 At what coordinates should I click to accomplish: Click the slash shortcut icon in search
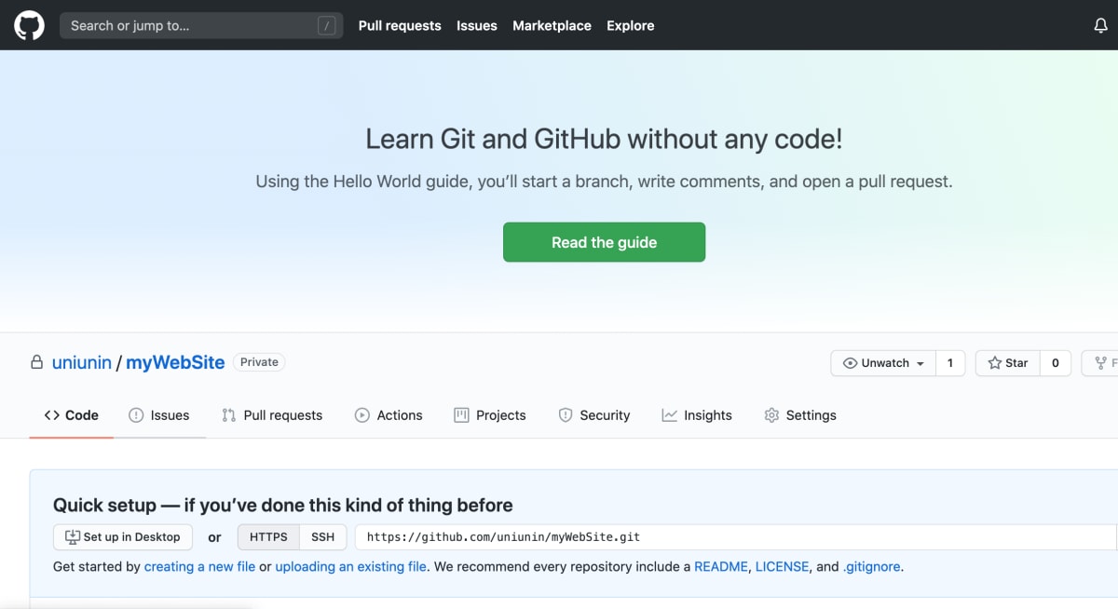[326, 26]
